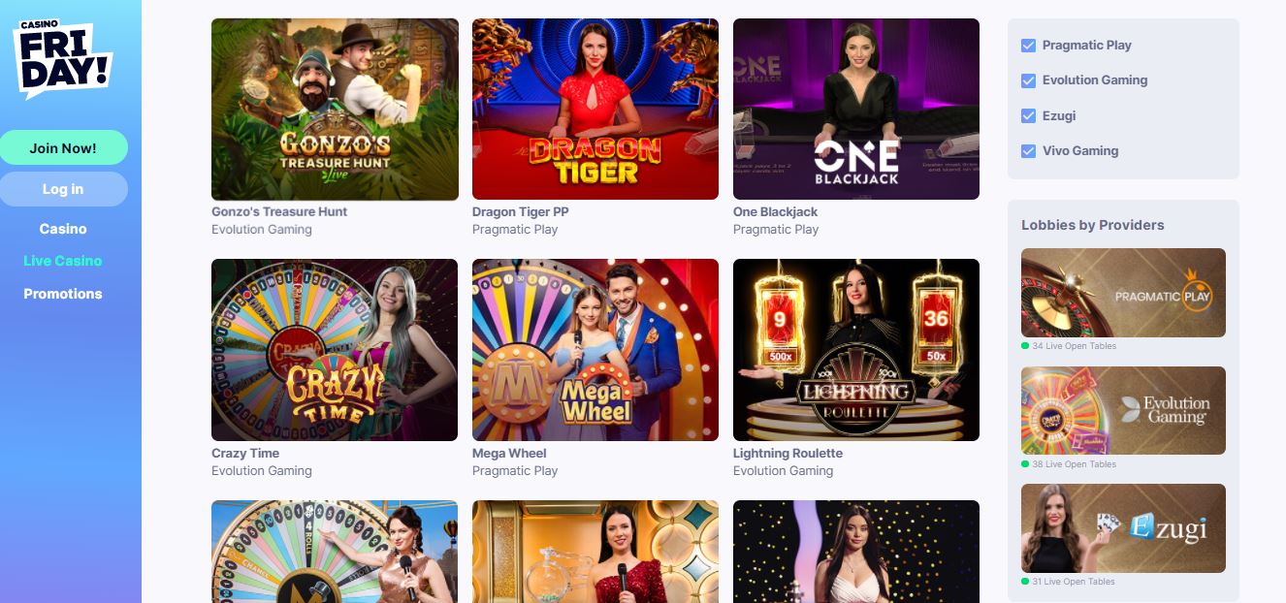Open the Evolution Gaming lobby banner

coord(1123,411)
